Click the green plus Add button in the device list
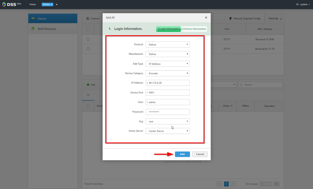313x189 pixels. click(x=91, y=85)
